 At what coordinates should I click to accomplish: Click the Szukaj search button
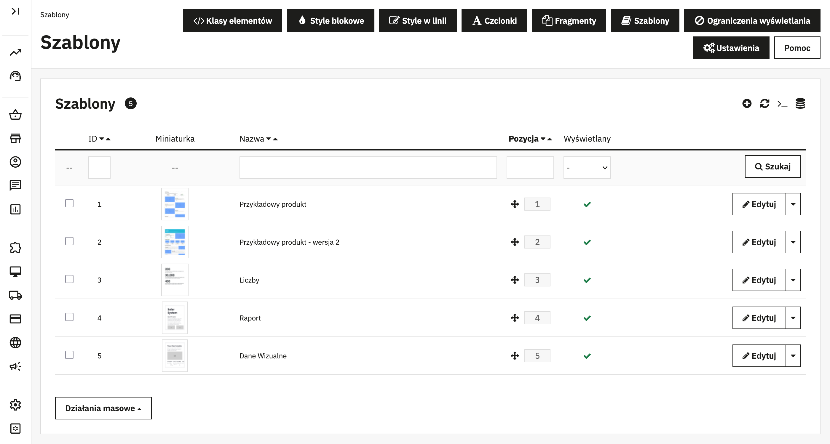coord(772,166)
